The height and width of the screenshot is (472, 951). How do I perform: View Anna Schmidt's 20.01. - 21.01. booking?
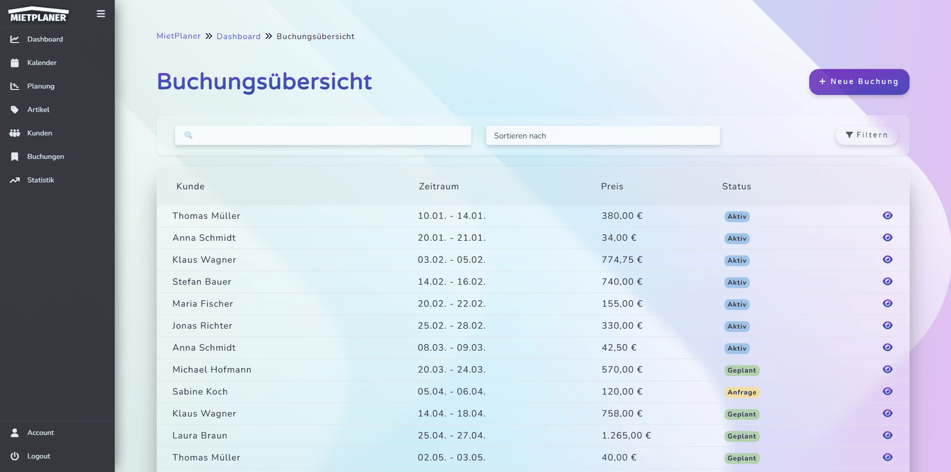coord(887,238)
